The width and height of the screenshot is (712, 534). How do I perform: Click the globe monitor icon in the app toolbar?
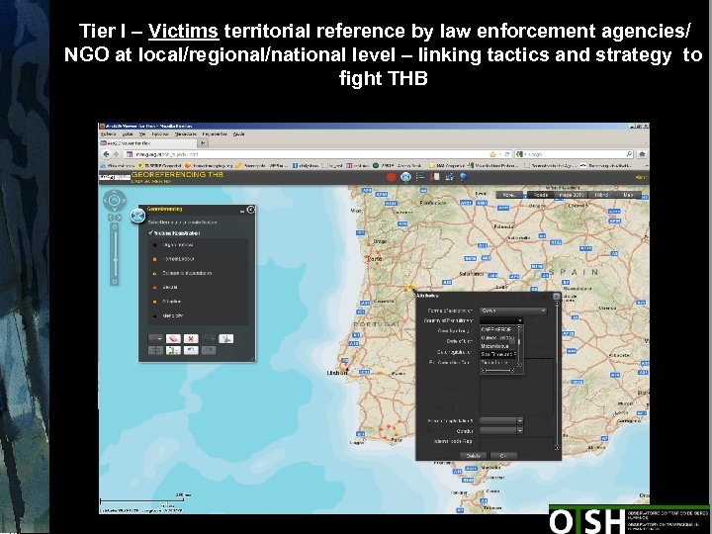(405, 177)
